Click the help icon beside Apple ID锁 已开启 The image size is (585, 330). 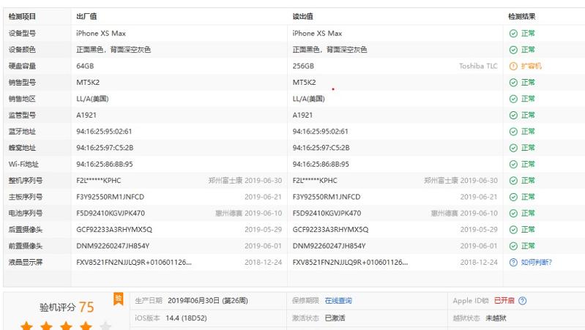(x=522, y=301)
